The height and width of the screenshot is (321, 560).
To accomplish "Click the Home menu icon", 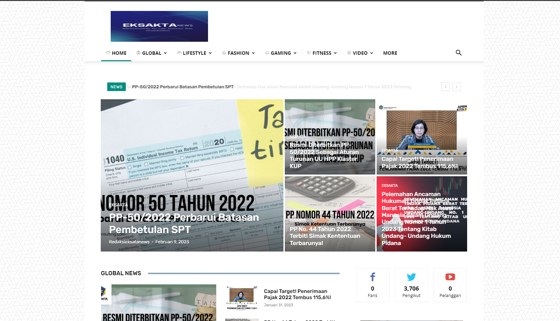I will click(108, 53).
